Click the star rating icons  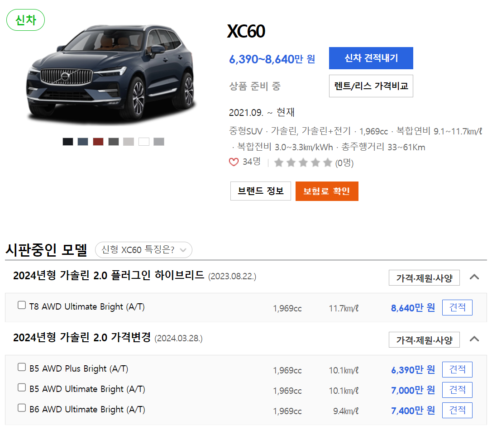pyautogui.click(x=303, y=162)
